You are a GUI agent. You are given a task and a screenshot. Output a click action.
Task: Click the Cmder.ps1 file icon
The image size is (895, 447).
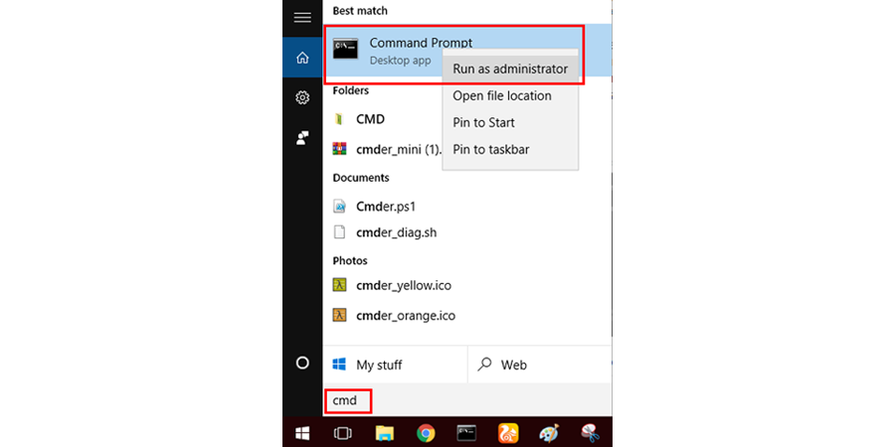click(340, 207)
